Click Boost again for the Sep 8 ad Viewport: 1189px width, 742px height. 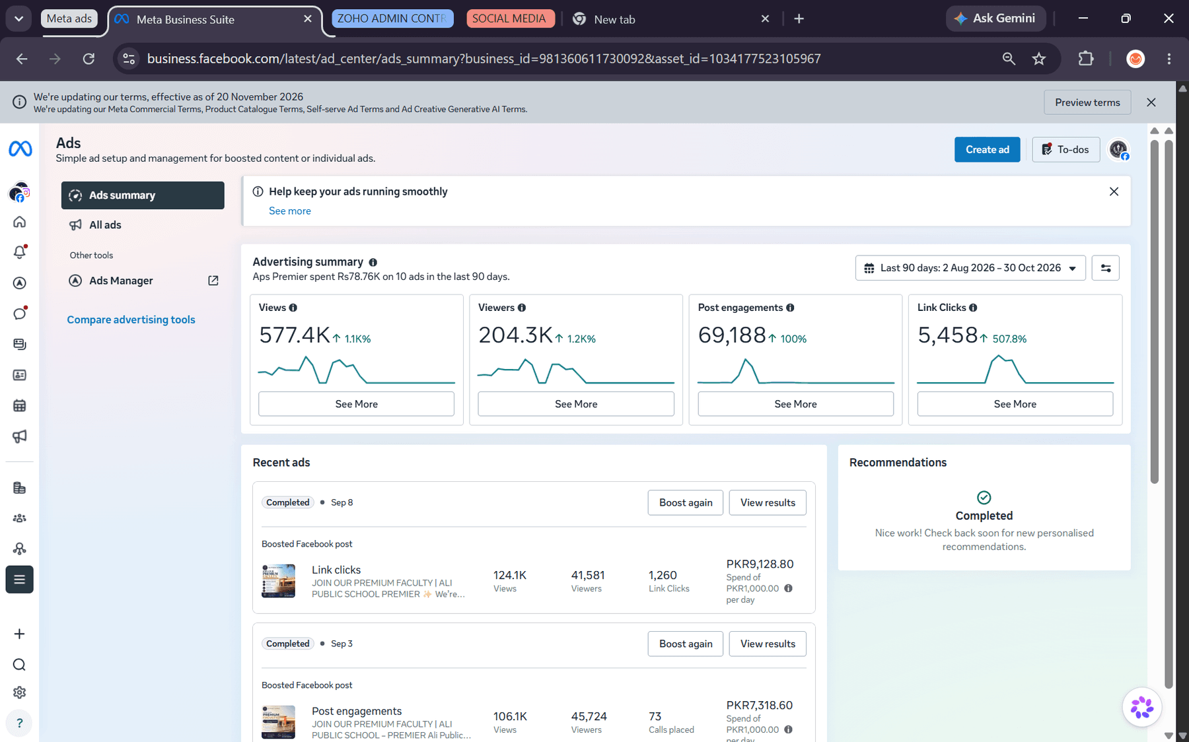(686, 502)
